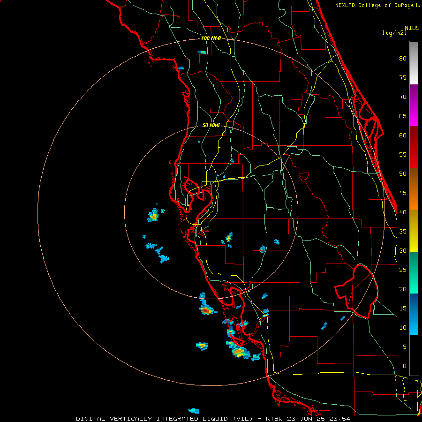This screenshot has width=422, height=422.
Task: Click the 65 value on the color scale
Action: pos(403,116)
